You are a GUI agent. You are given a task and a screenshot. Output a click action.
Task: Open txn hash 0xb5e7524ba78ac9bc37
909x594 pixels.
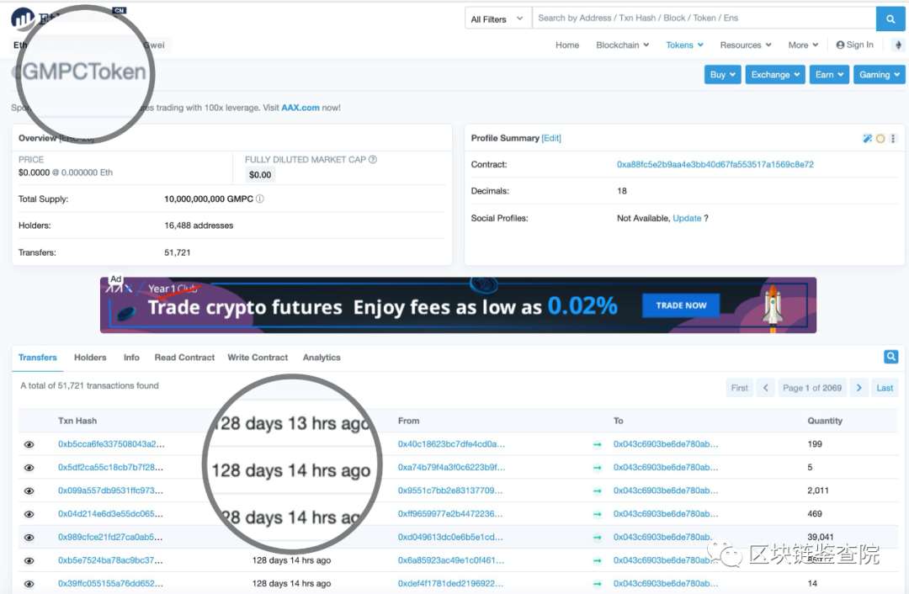(110, 560)
